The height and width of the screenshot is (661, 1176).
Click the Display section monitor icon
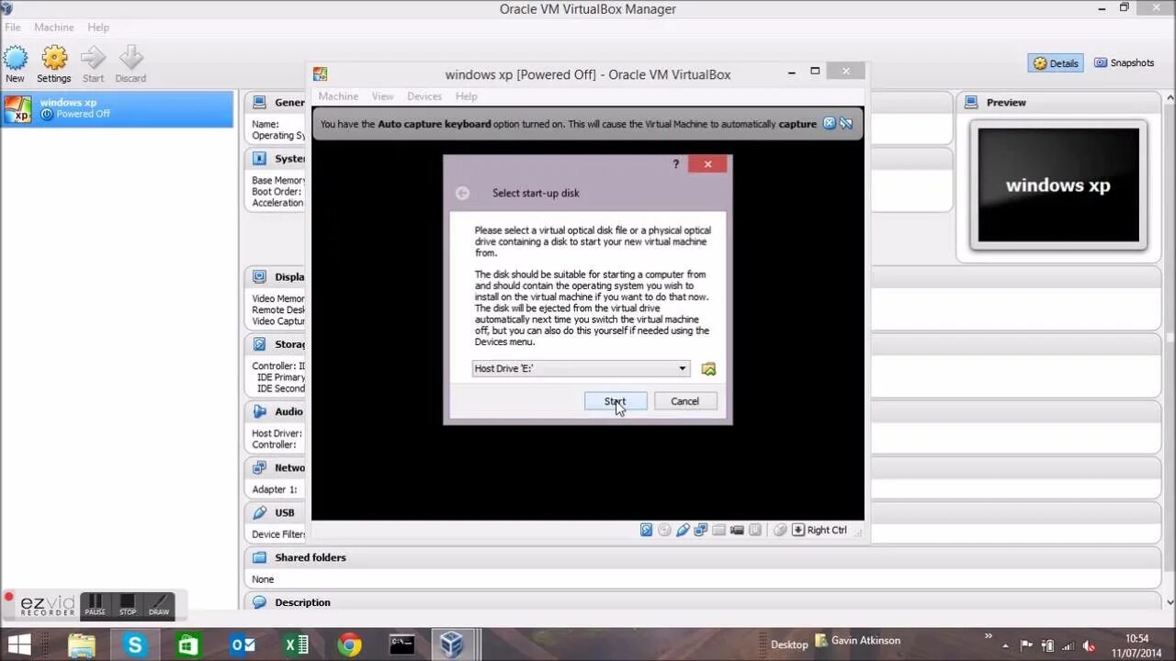(260, 276)
